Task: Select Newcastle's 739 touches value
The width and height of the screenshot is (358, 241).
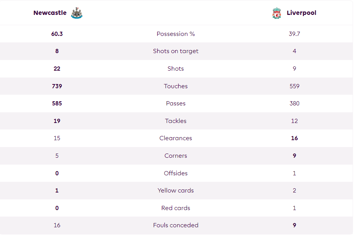Action: 57,86
